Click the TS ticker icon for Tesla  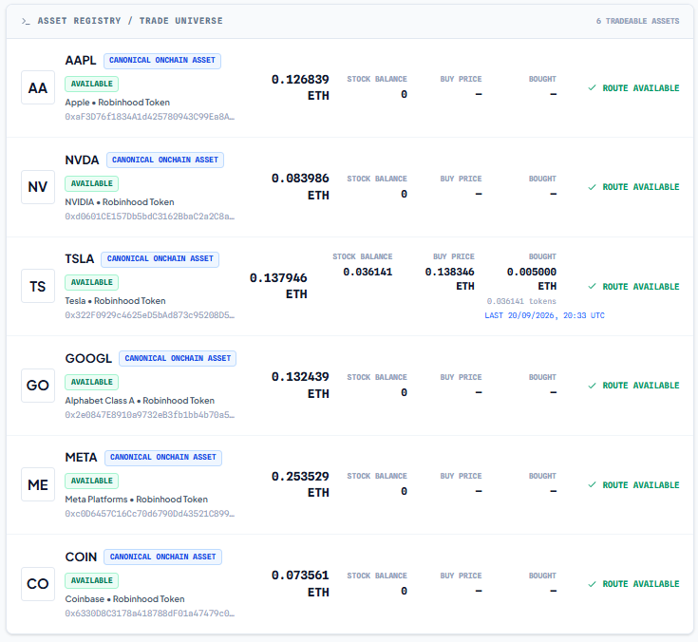click(x=38, y=286)
